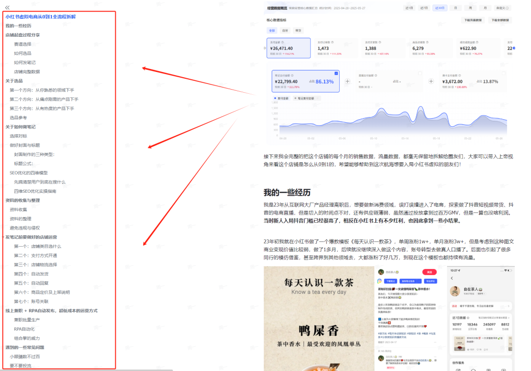Collapse the outline sidebar with double-chevron icon
The width and height of the screenshot is (531, 371).
(x=7, y=7)
